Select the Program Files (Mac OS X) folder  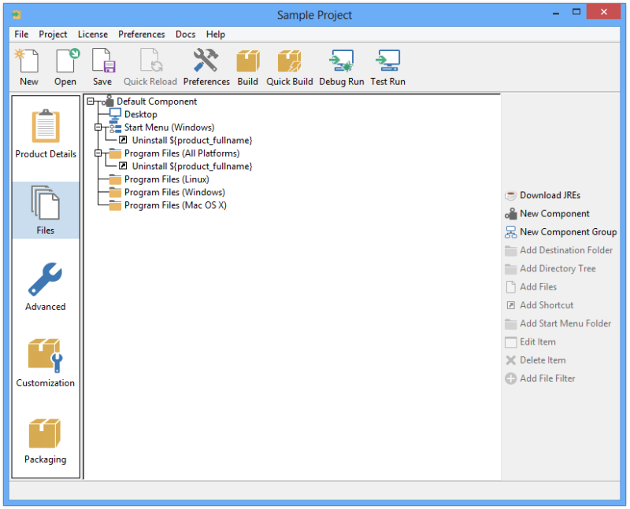[175, 205]
